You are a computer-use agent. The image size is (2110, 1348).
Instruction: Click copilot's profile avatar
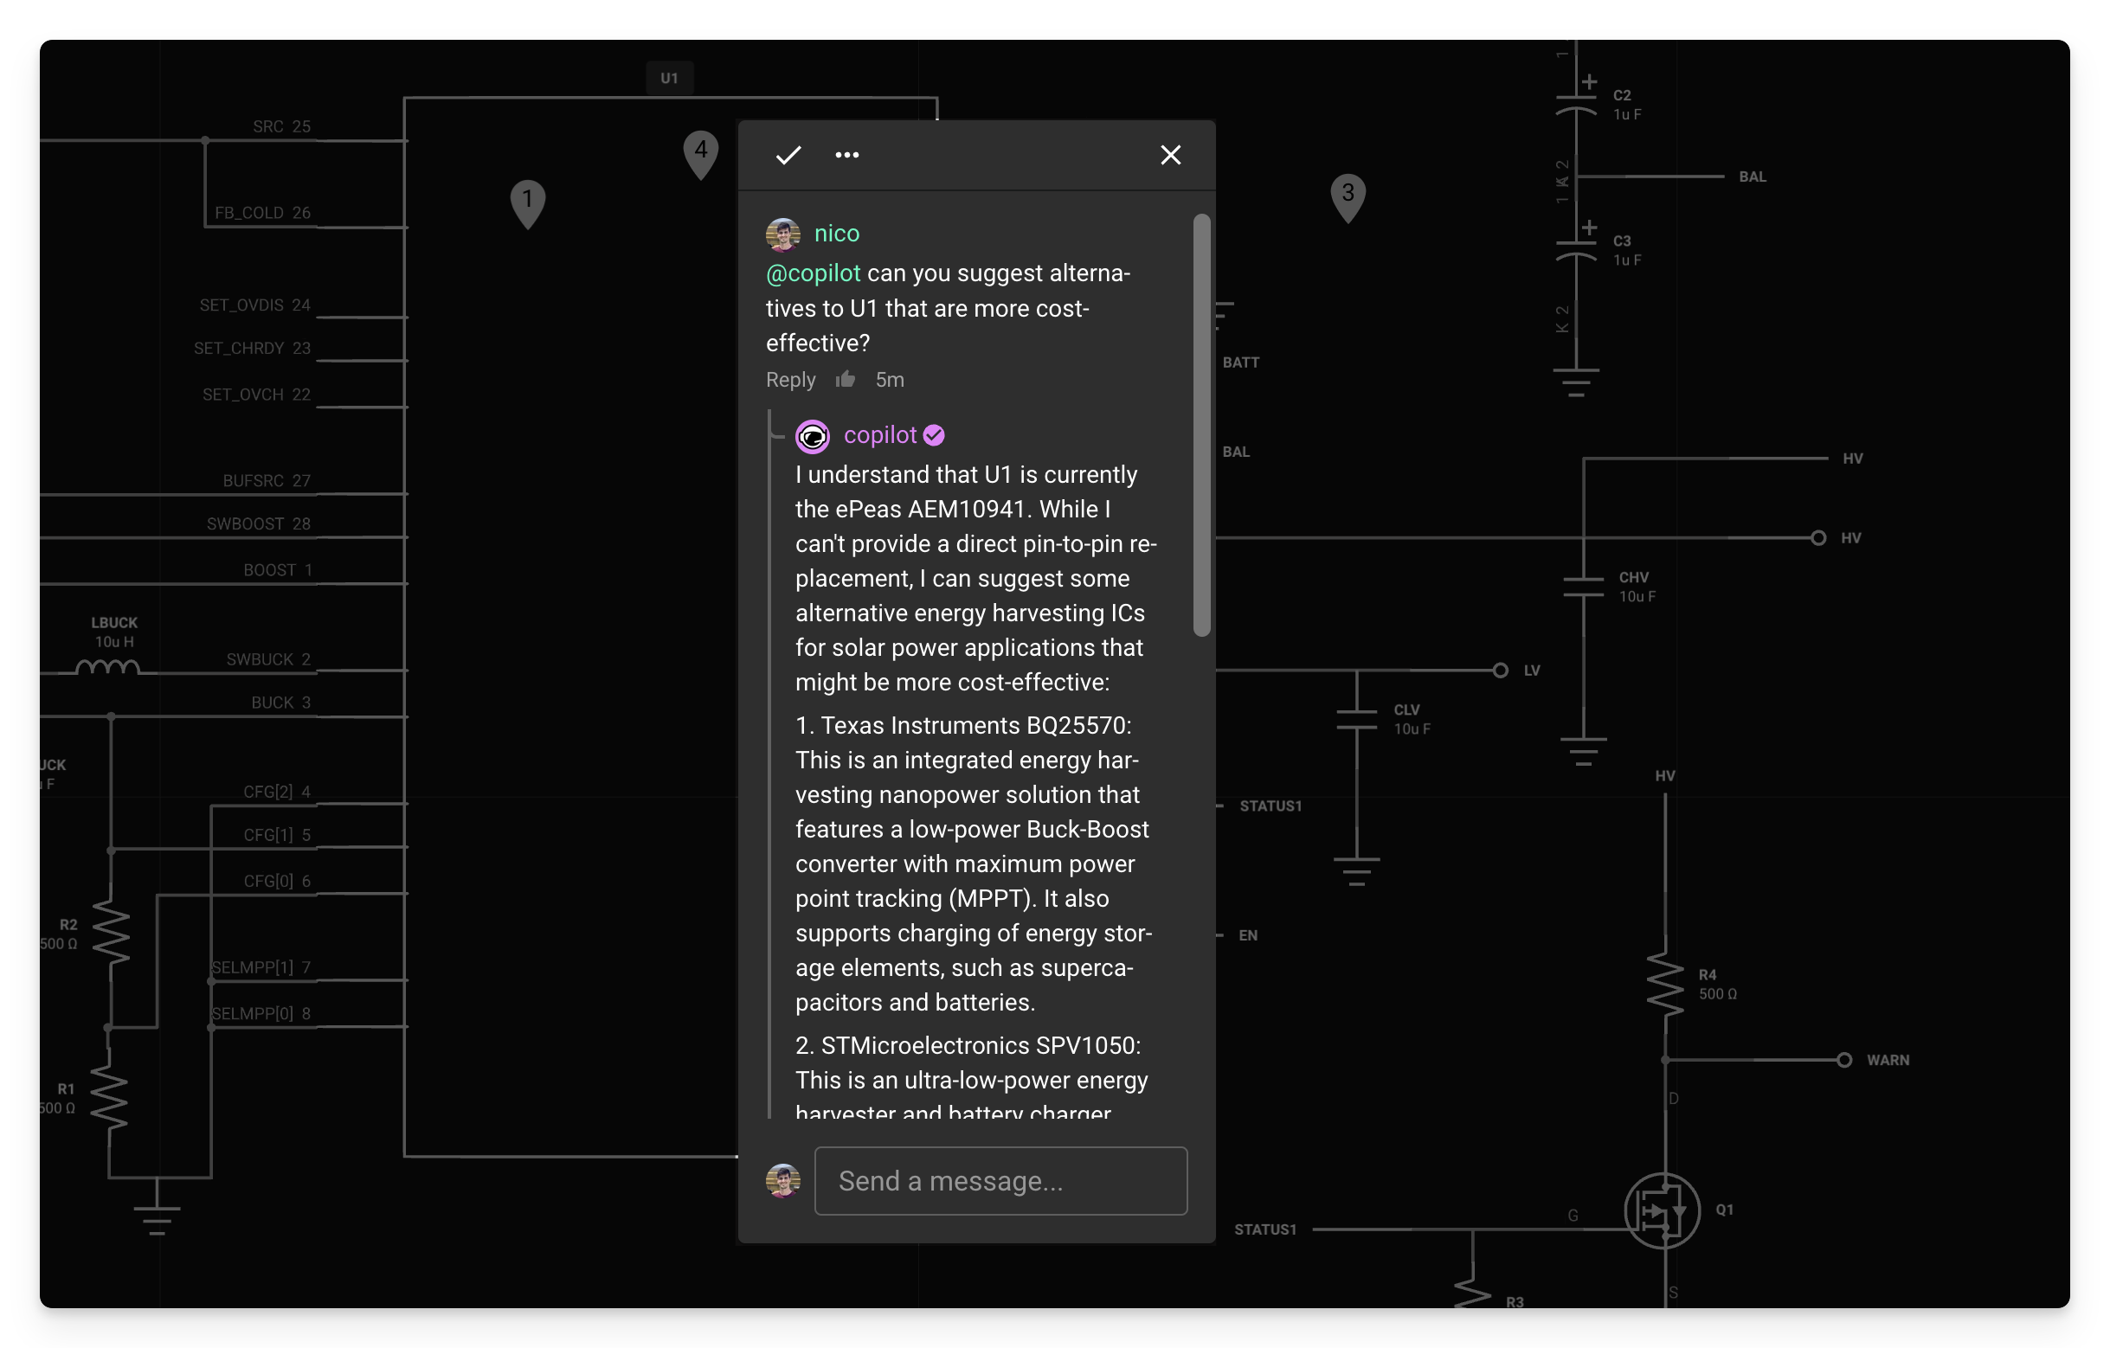tap(814, 435)
